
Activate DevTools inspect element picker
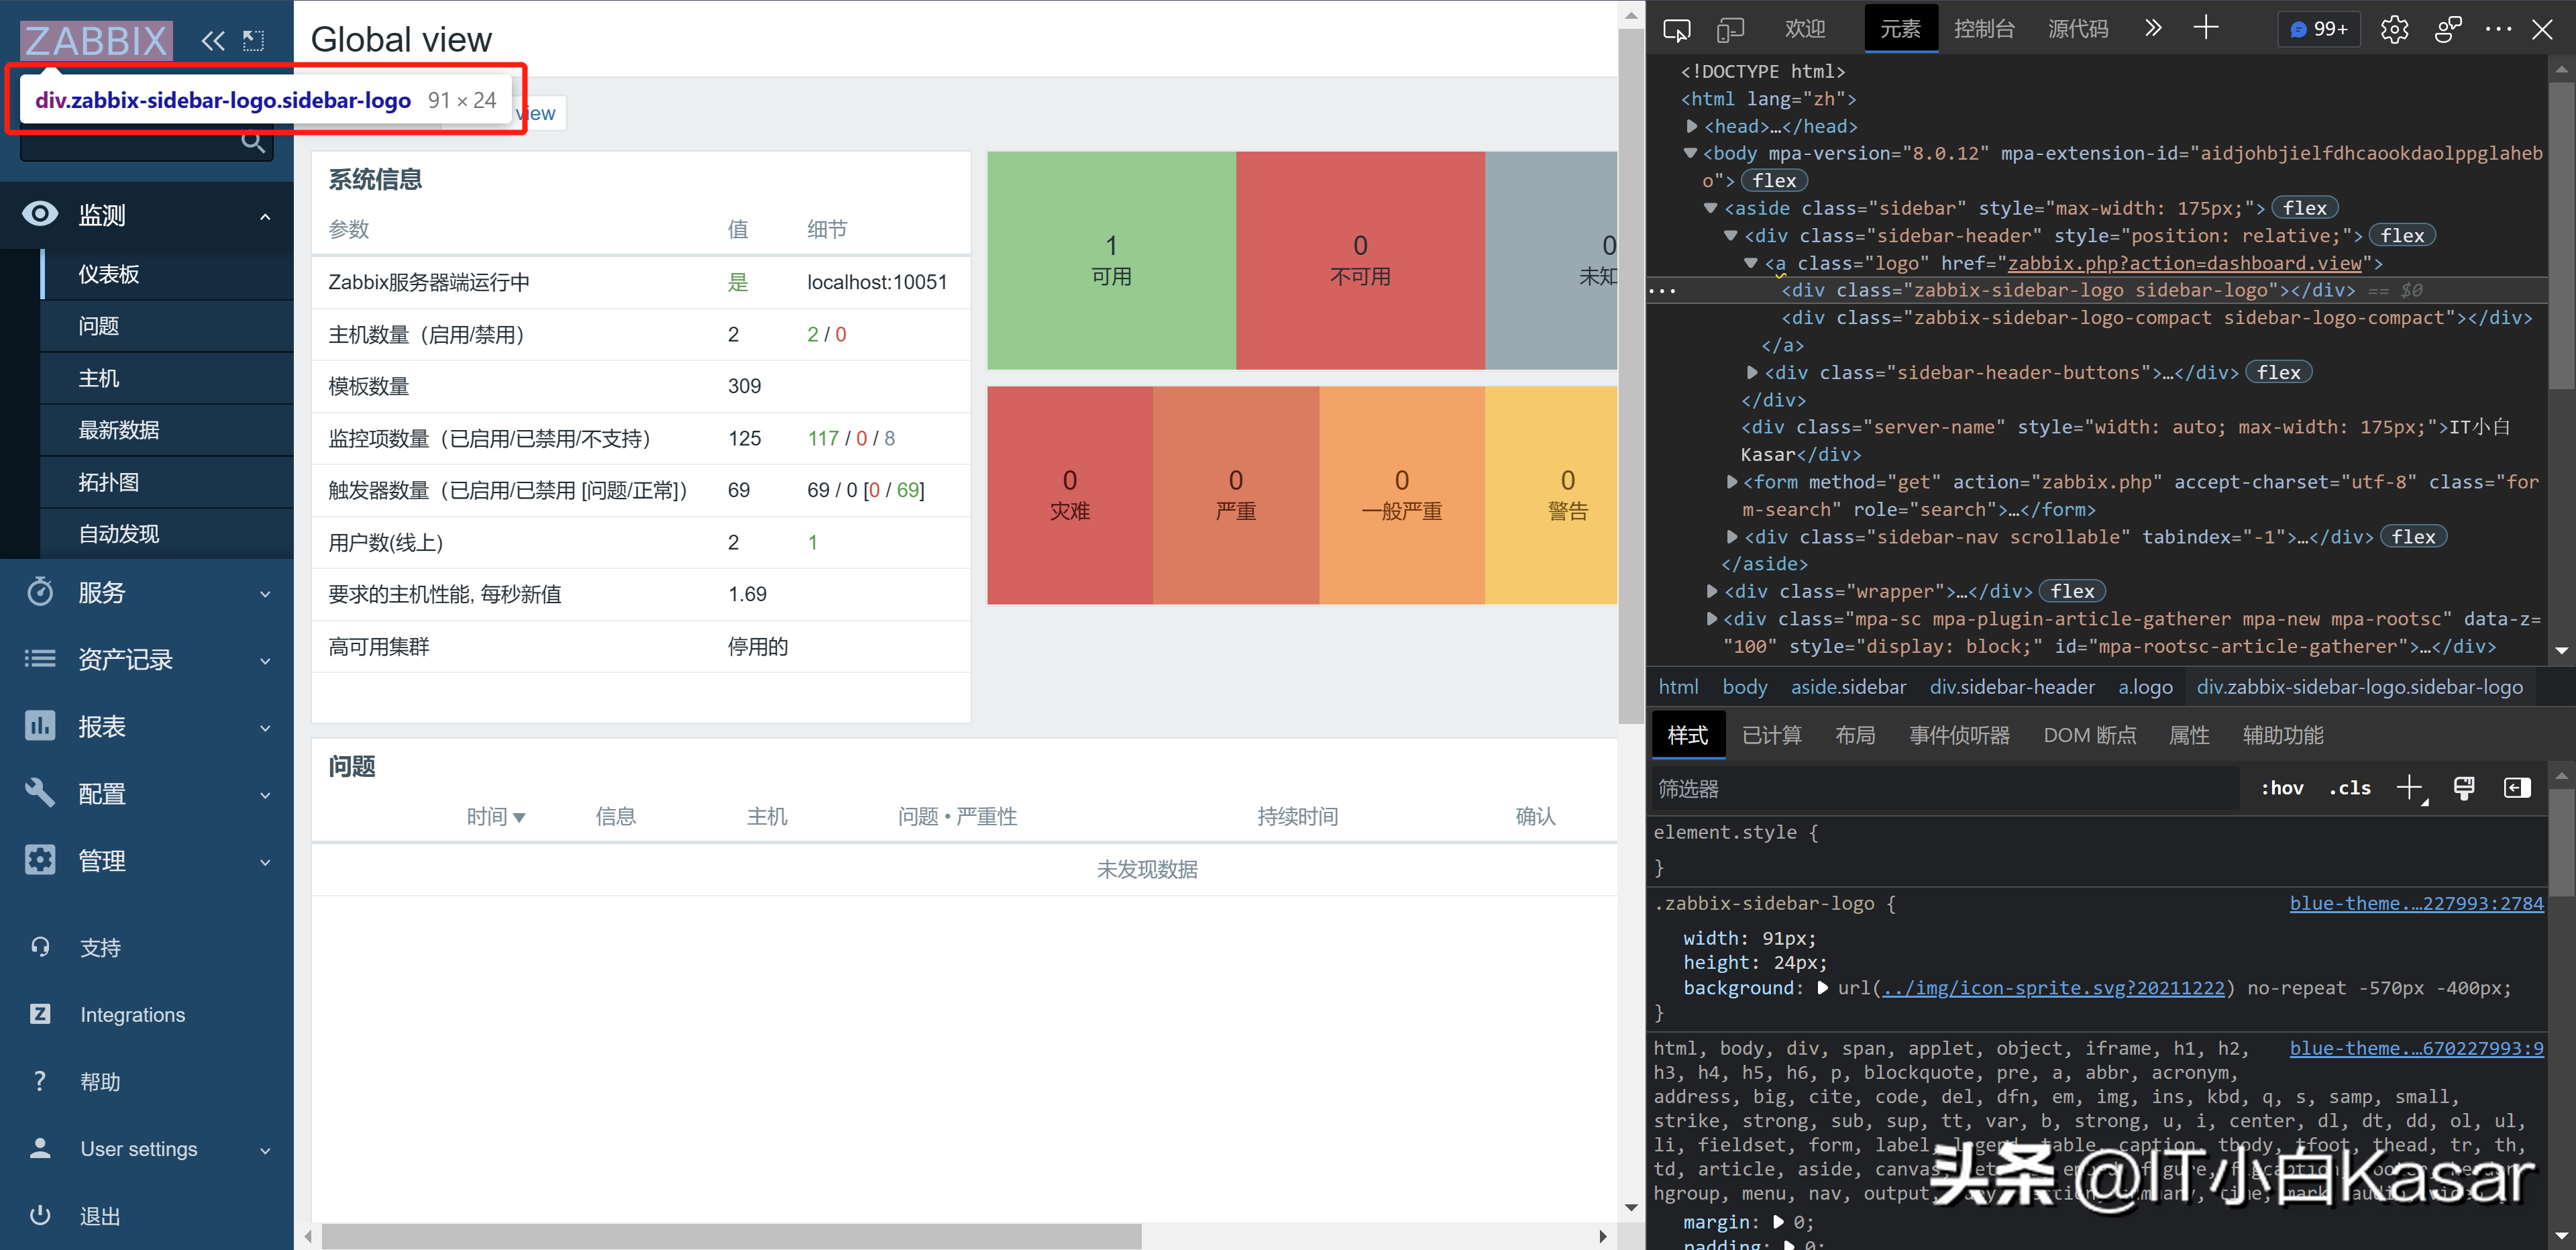(1677, 30)
